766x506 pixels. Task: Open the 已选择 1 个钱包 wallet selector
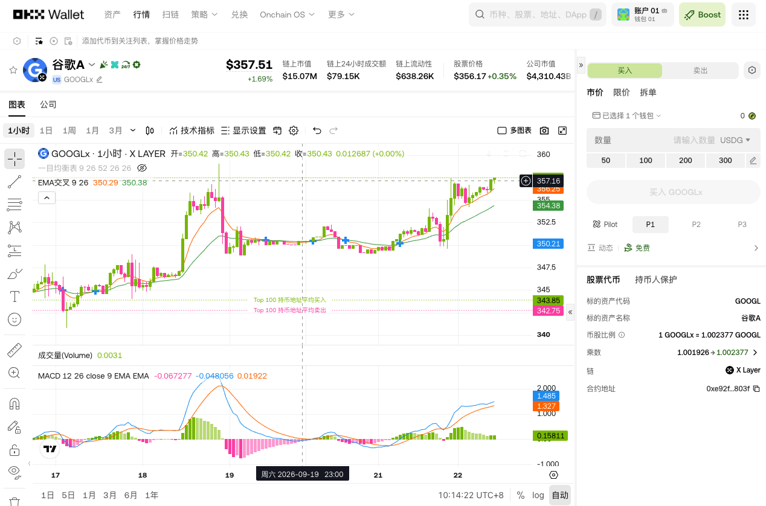tap(626, 115)
